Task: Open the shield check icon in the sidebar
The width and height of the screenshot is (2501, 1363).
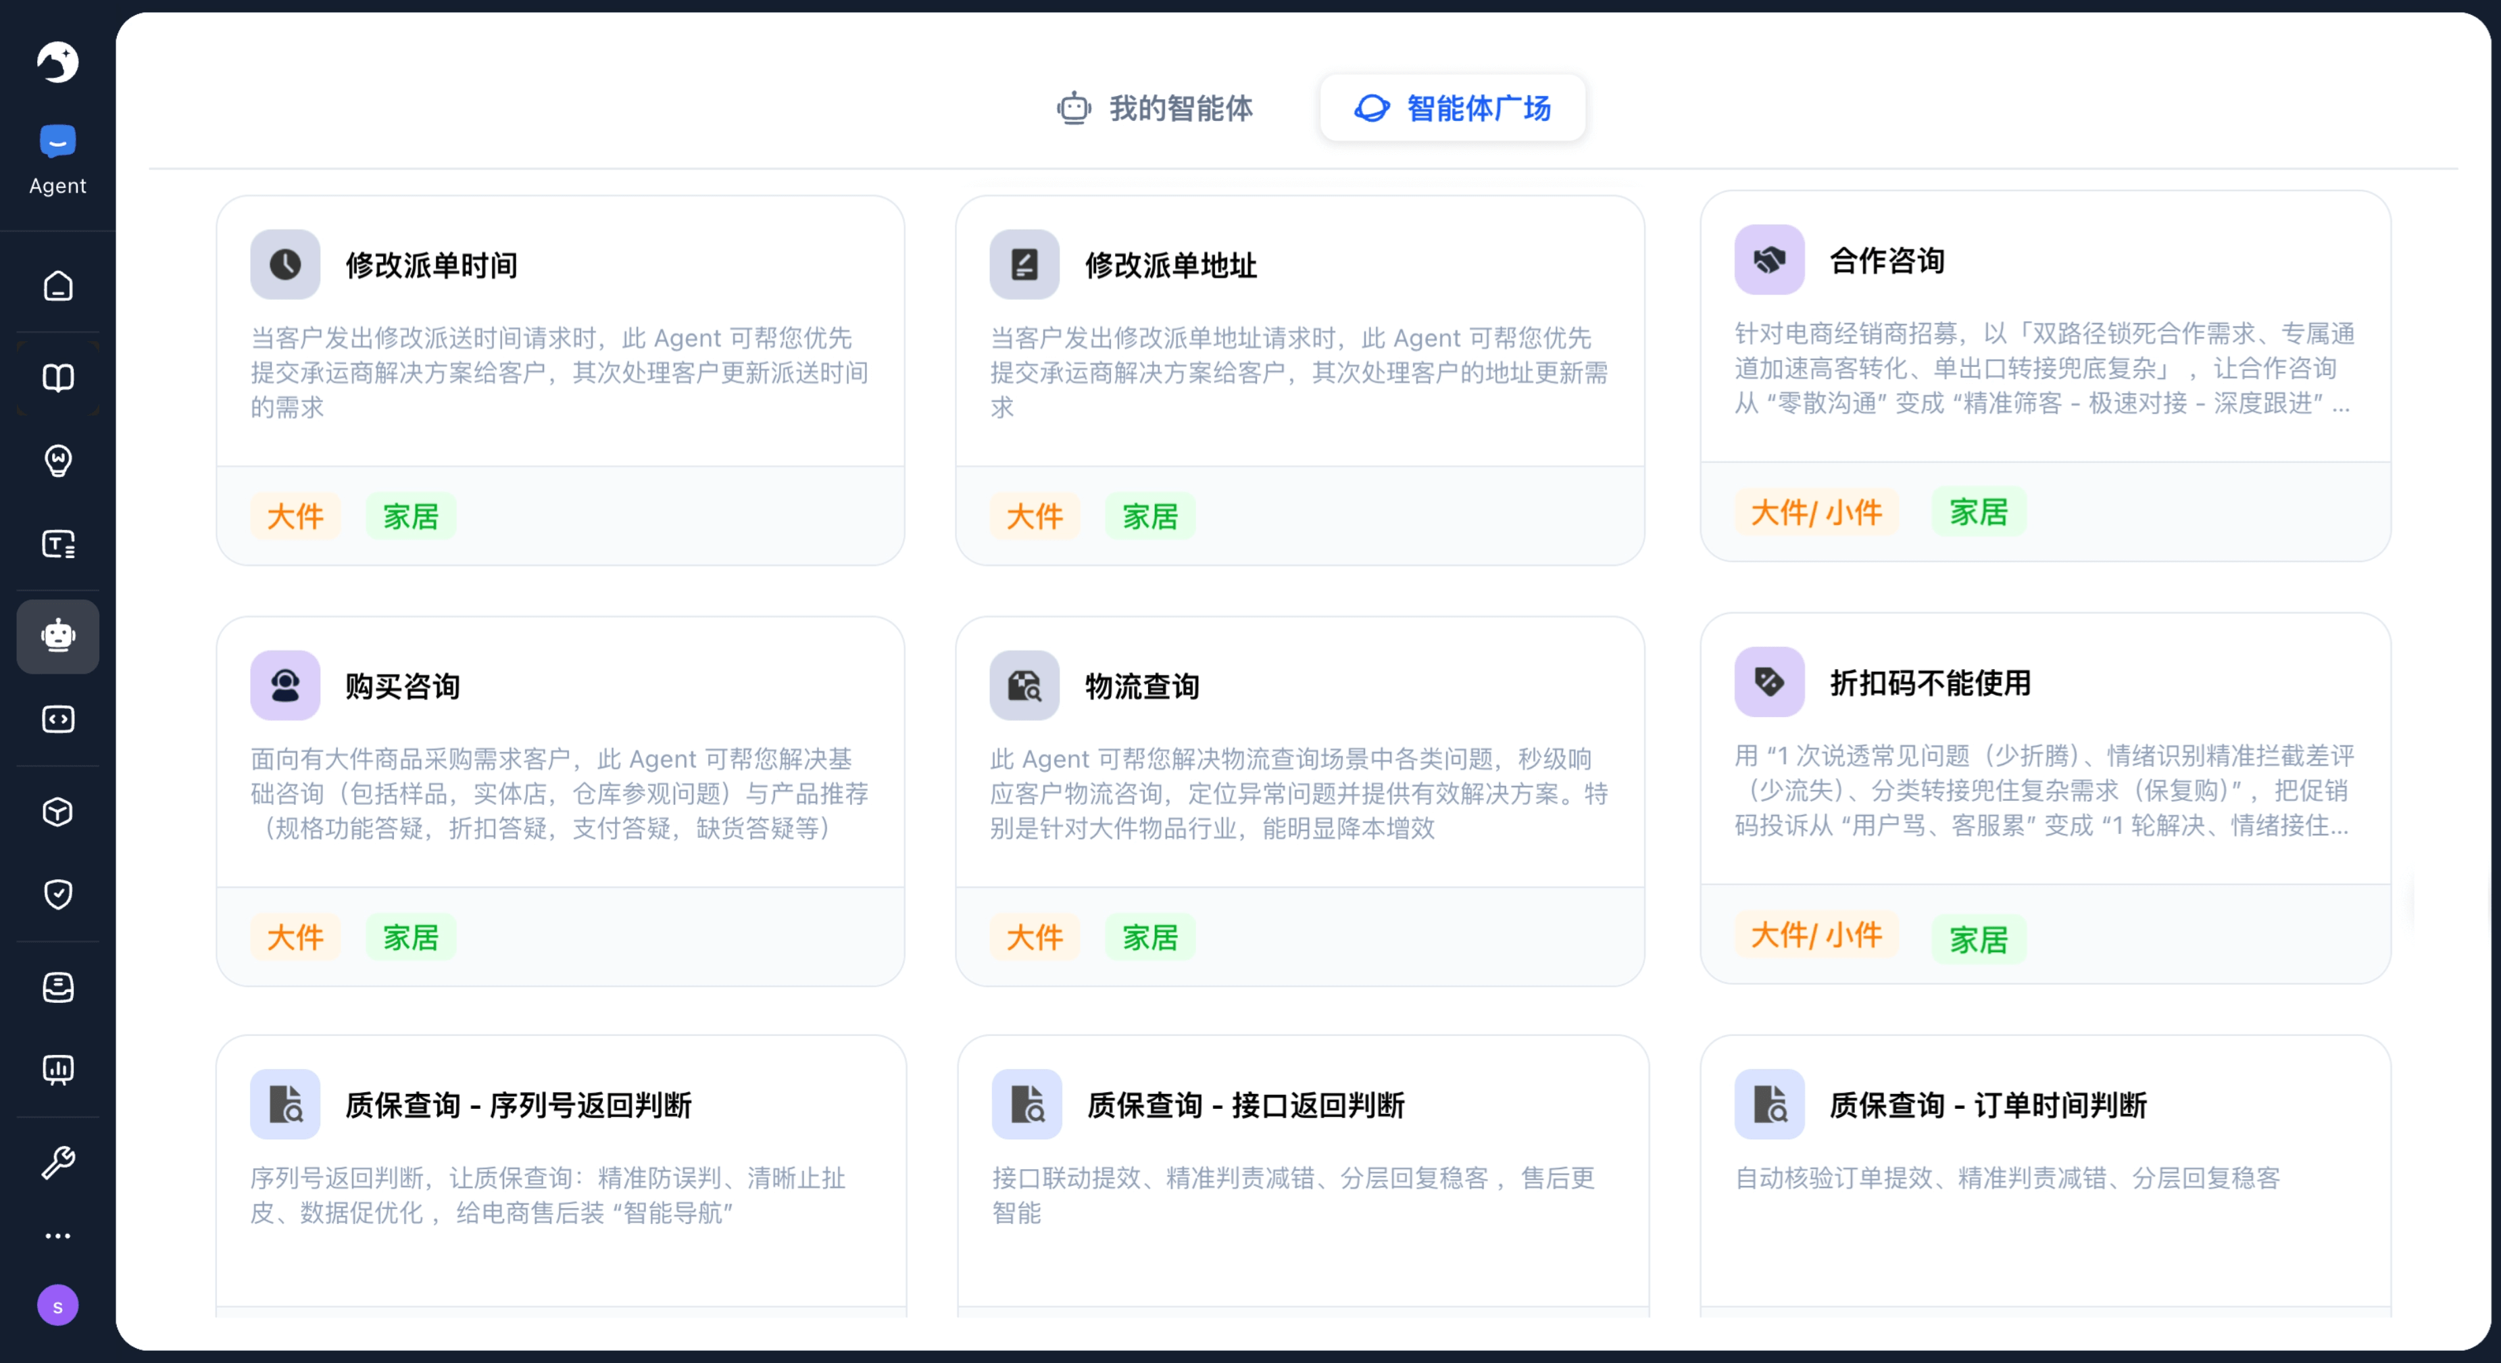Action: tap(58, 894)
